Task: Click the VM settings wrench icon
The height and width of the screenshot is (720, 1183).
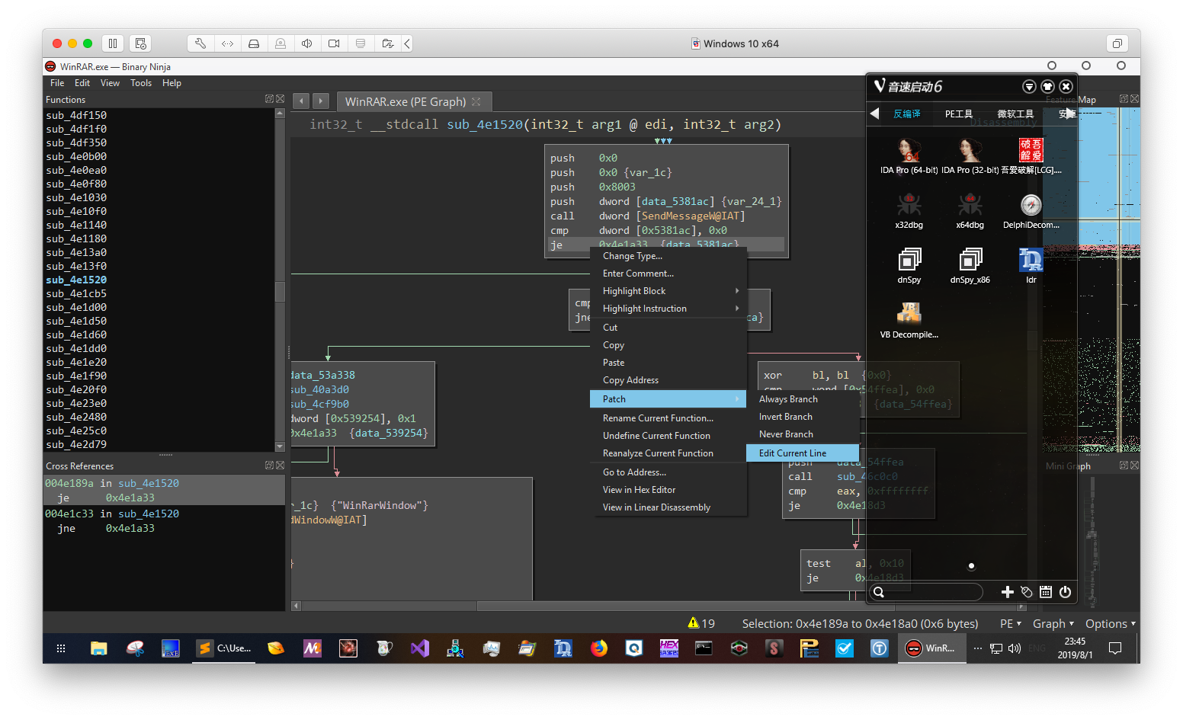Action: coord(200,43)
